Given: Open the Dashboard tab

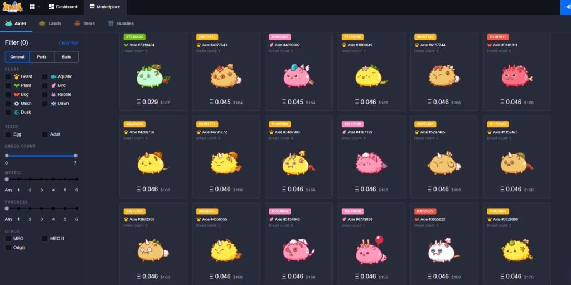Looking at the screenshot, I should tap(63, 7).
